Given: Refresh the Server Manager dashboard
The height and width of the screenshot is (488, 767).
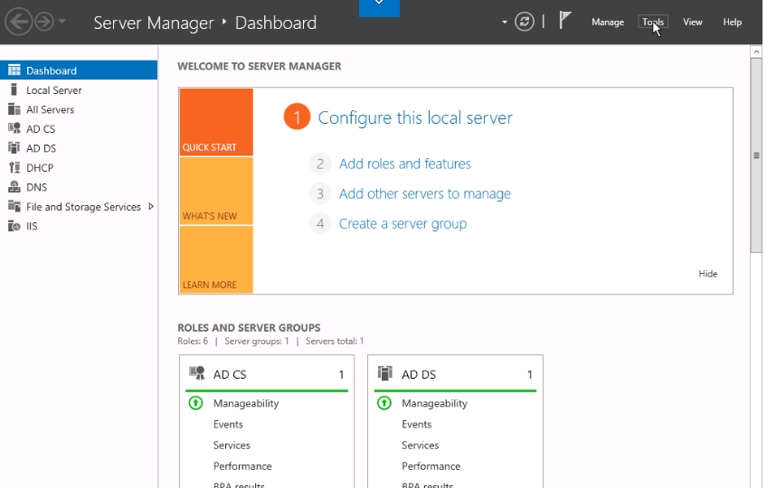Looking at the screenshot, I should coord(525,22).
